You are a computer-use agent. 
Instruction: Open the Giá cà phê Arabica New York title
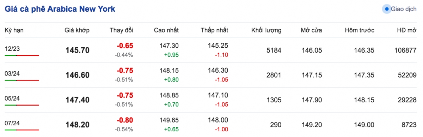coord(60,9)
